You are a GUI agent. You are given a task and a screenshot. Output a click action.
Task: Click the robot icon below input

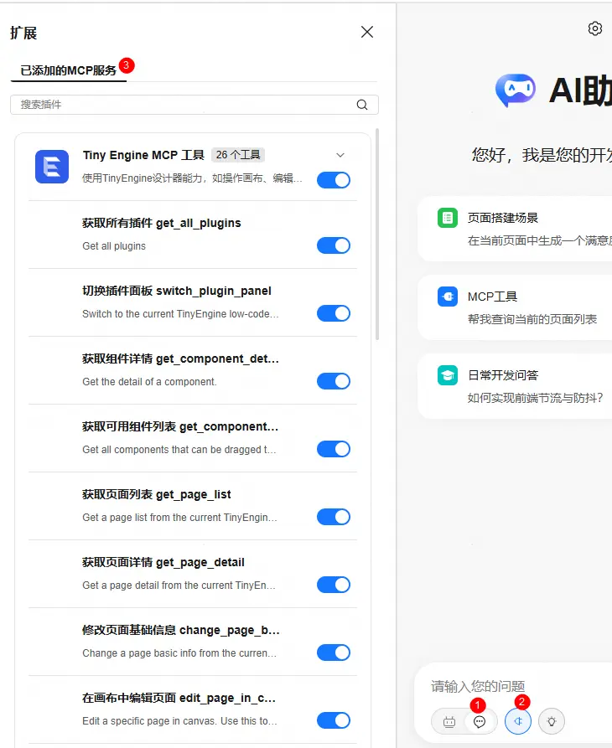point(449,722)
